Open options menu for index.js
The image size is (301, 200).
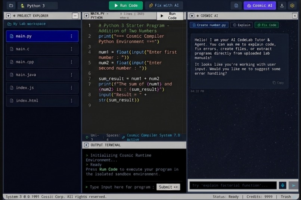(71, 88)
